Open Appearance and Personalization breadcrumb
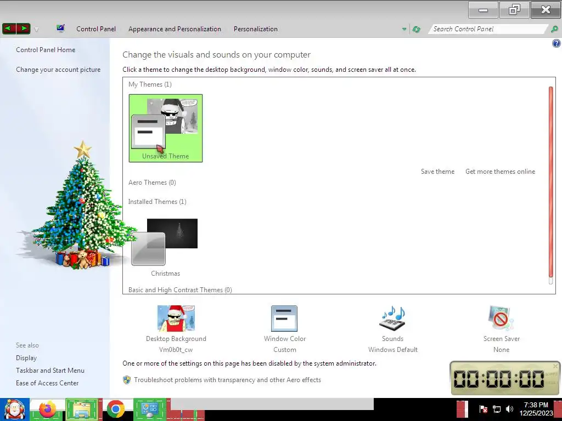Image resolution: width=562 pixels, height=421 pixels. click(x=175, y=29)
